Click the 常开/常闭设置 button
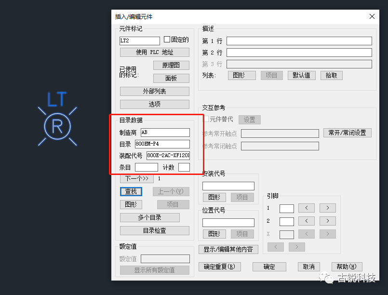This screenshot has height=295, width=388. point(347,133)
